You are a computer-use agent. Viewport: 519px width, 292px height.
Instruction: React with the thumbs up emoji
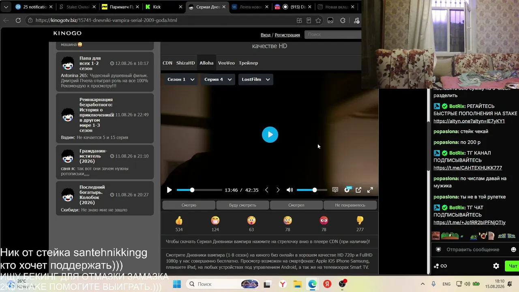point(179,220)
